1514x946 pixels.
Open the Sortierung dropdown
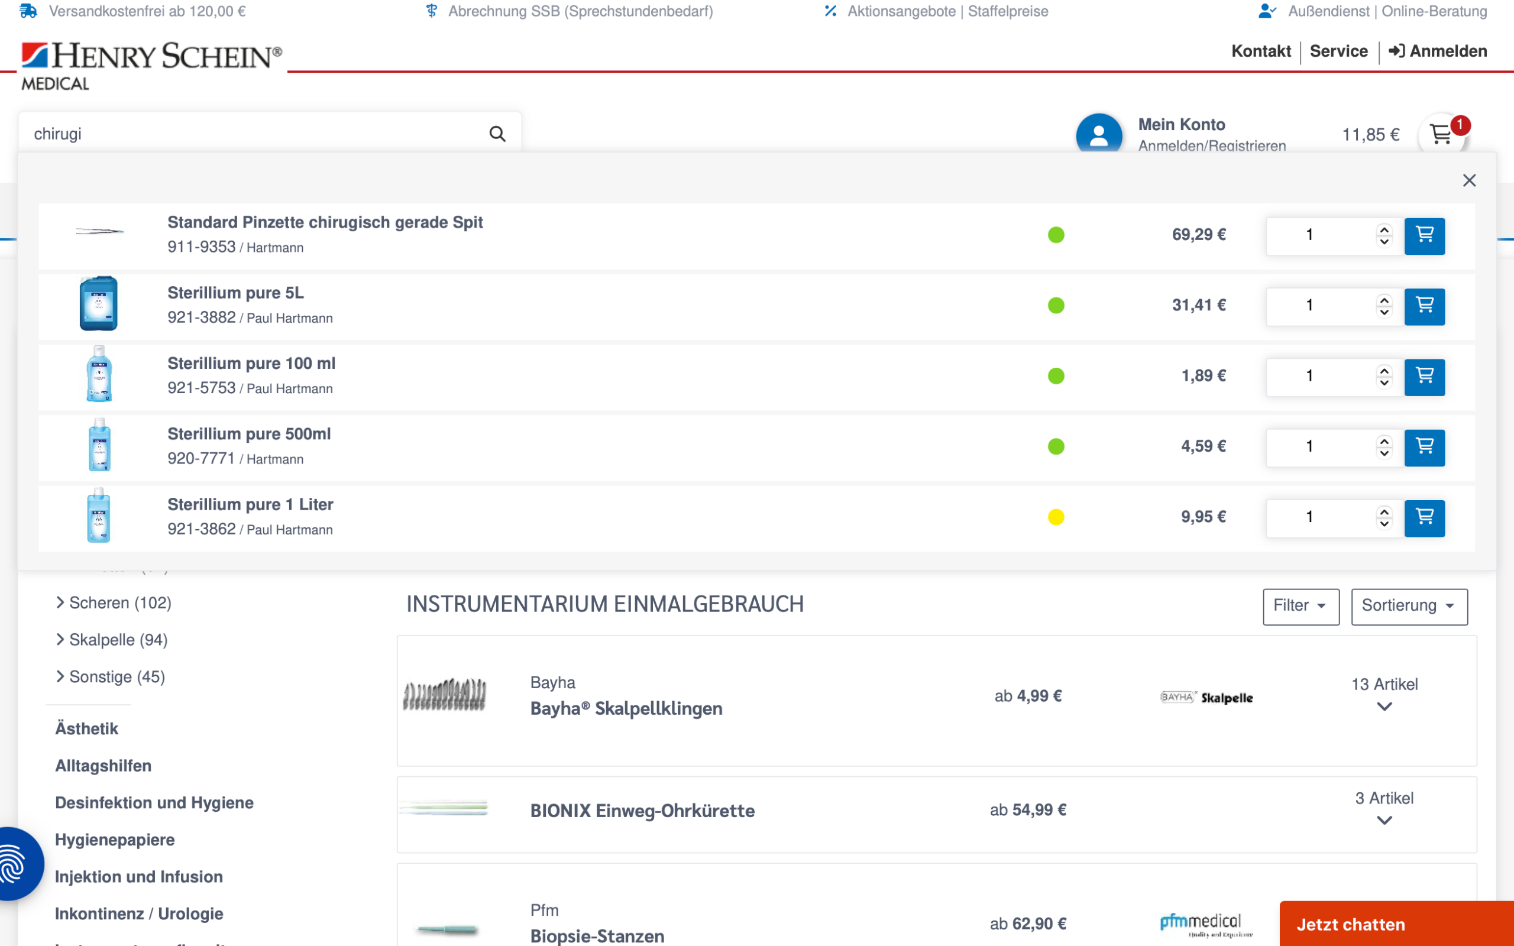(1409, 606)
